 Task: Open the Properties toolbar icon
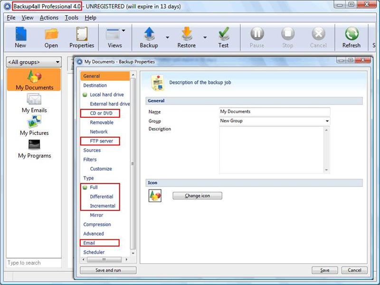pos(82,34)
